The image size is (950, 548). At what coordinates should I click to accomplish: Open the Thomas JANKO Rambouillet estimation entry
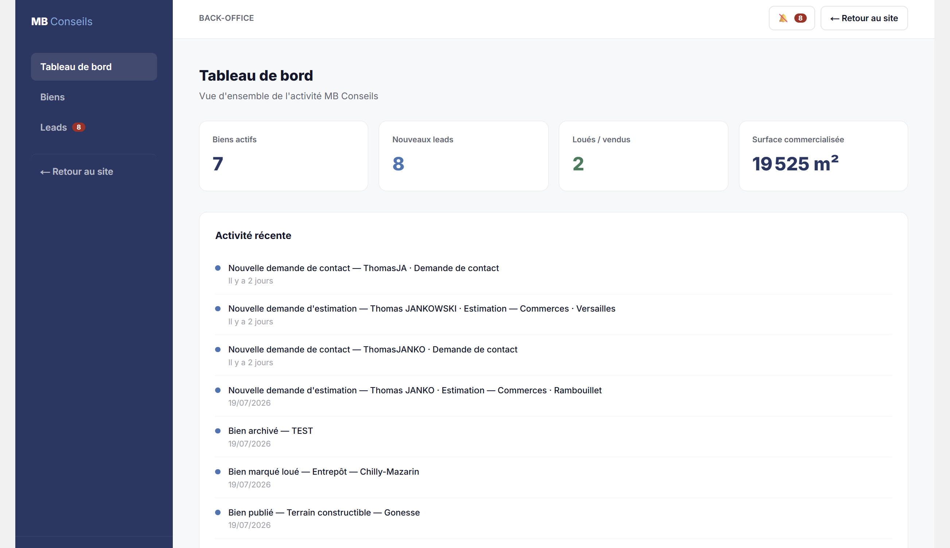[553, 396]
